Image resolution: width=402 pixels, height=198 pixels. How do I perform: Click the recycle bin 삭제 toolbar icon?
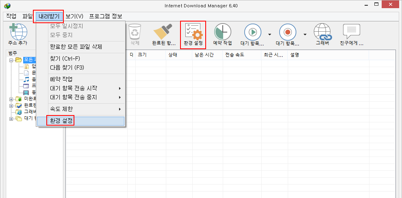pos(135,31)
